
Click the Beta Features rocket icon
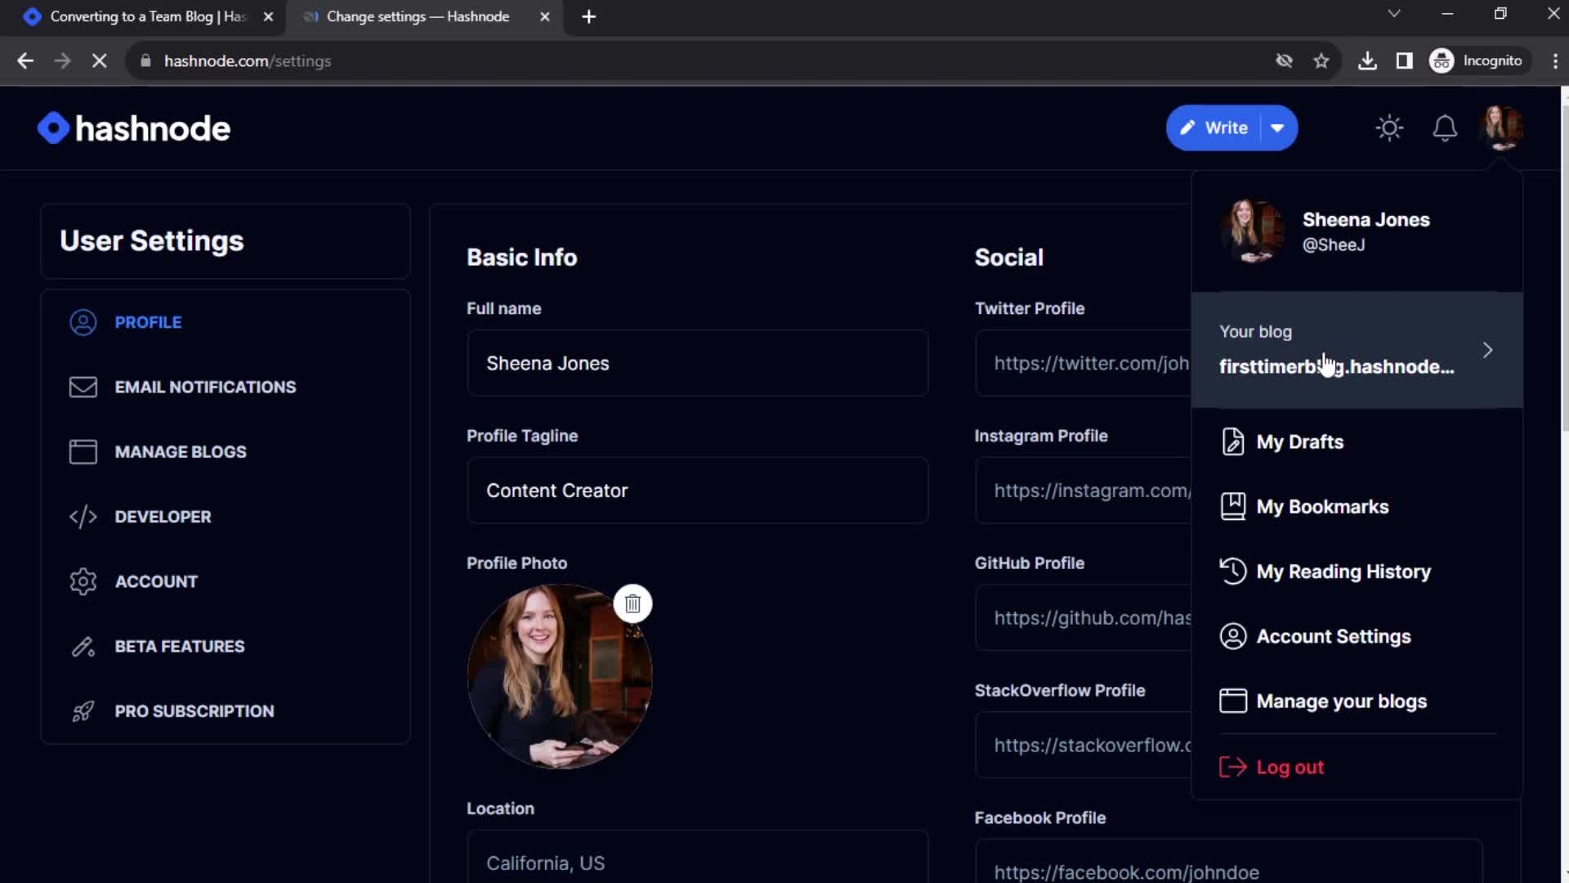(83, 646)
